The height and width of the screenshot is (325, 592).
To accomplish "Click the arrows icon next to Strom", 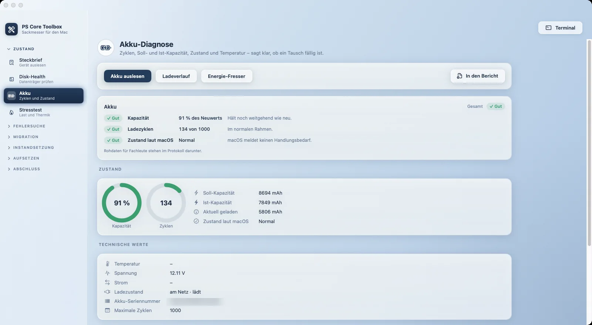I will pos(107,283).
